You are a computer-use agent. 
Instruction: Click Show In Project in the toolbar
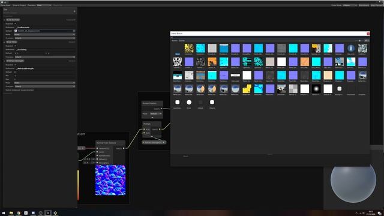[x=19, y=5]
